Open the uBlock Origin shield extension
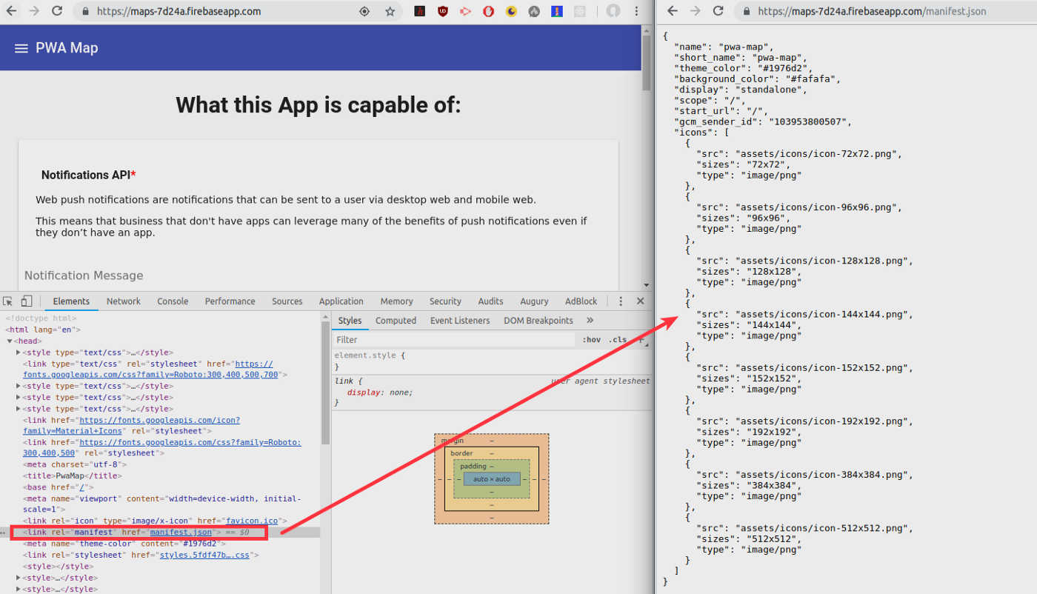This screenshot has height=594, width=1037. click(443, 12)
